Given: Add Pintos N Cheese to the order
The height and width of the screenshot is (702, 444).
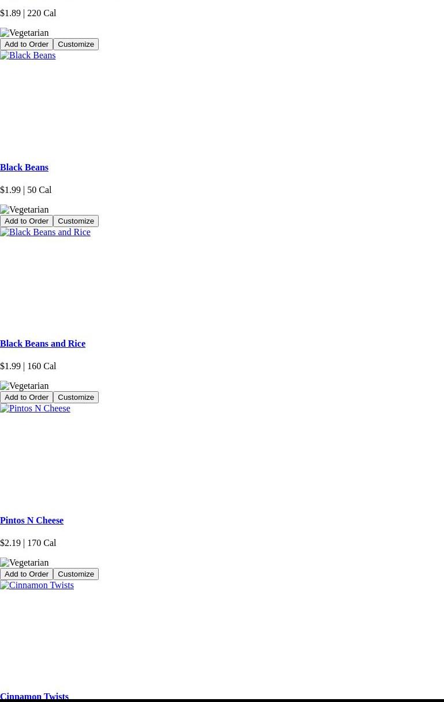Looking at the screenshot, I should (27, 574).
